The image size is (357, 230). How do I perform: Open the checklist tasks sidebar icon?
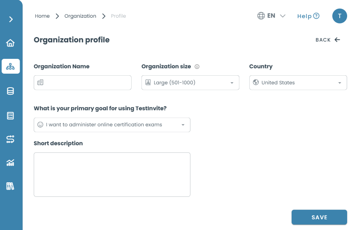point(10,116)
